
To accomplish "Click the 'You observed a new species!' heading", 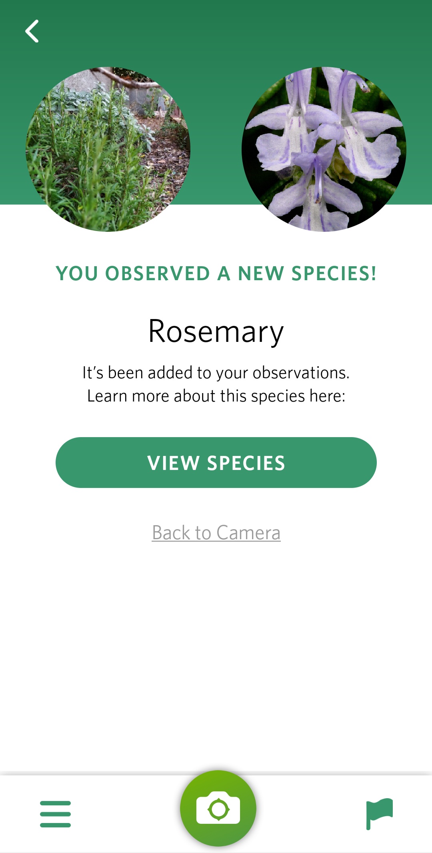I will [216, 274].
